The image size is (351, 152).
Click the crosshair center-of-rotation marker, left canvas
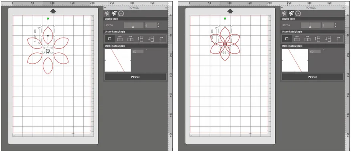click(x=48, y=51)
